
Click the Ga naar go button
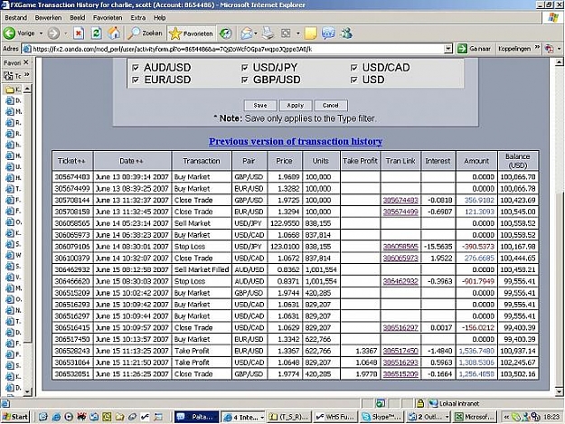coord(474,48)
